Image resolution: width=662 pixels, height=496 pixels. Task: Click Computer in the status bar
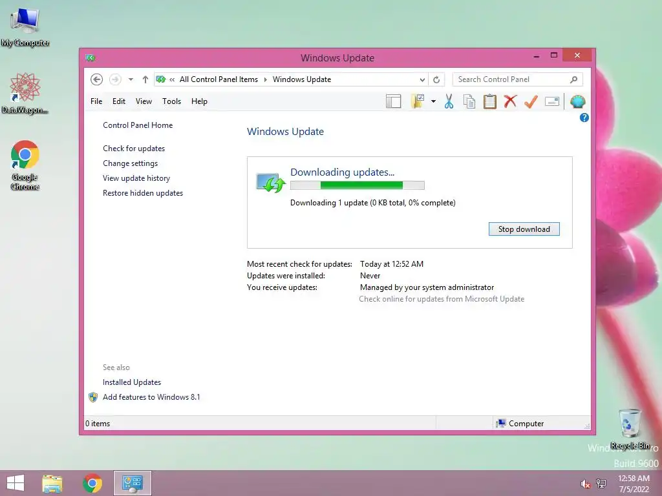[x=520, y=424]
